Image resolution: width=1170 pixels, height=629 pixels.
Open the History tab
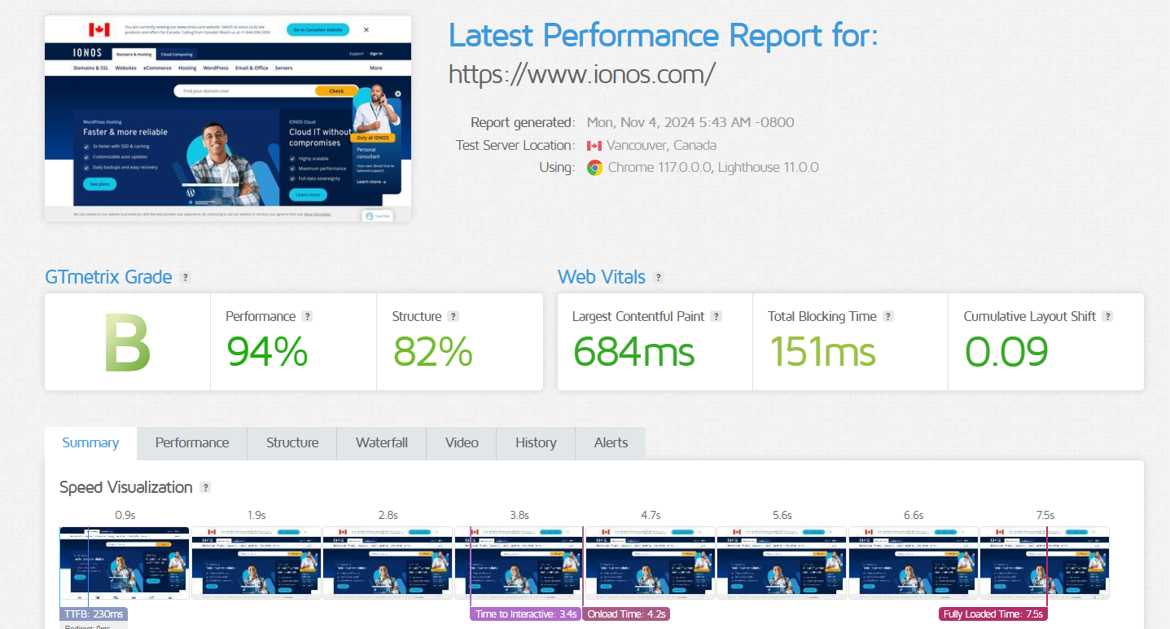[x=536, y=443]
